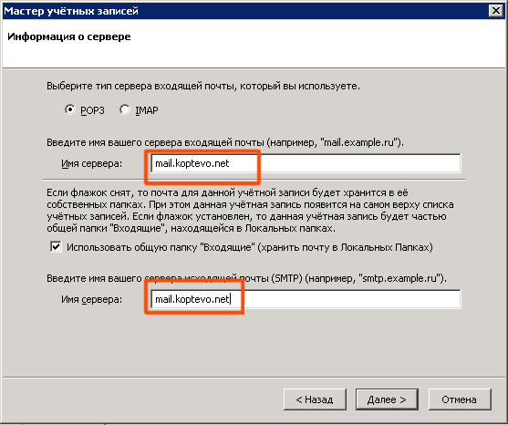Select the POP3 radio button circle

coord(69,109)
